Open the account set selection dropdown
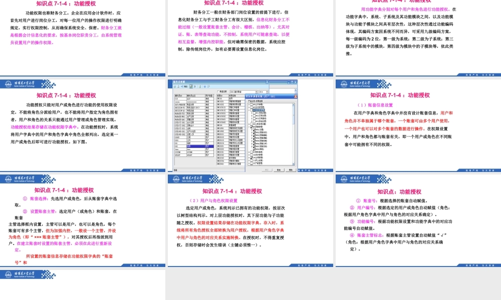Screen dimensions: 501x300 pos(257,91)
